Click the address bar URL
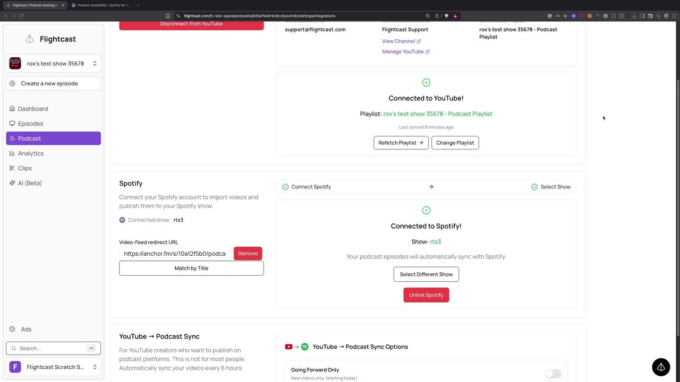Screen dimensions: 680x382 (x=259, y=16)
